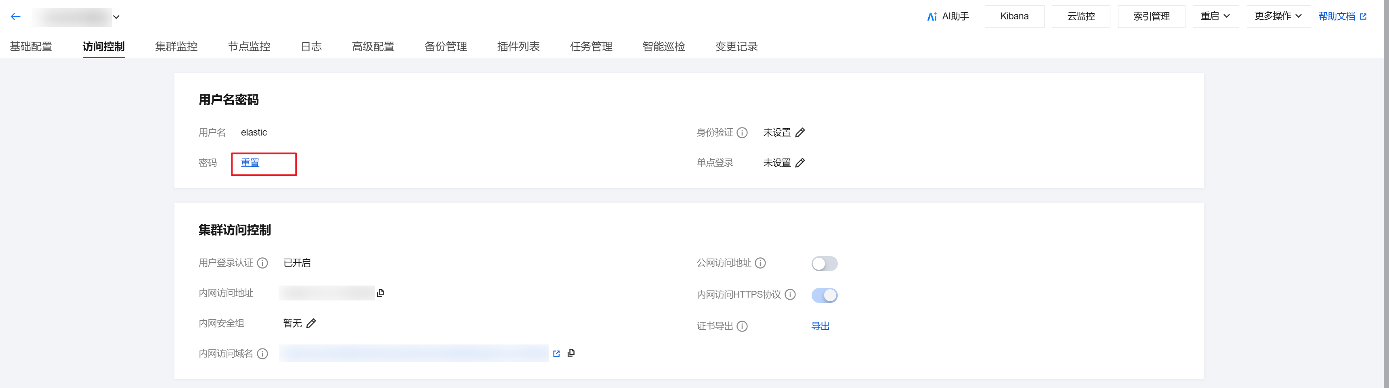This screenshot has width=1389, height=388.
Task: Open the 重启 dropdown menu
Action: 1215,16
